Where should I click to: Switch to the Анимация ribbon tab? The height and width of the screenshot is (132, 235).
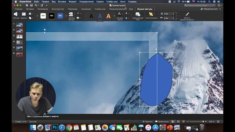tap(86, 9)
